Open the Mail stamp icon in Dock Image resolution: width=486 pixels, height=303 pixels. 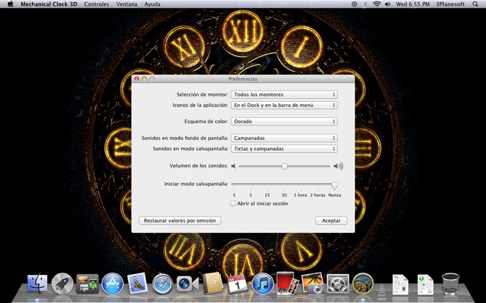click(x=137, y=283)
